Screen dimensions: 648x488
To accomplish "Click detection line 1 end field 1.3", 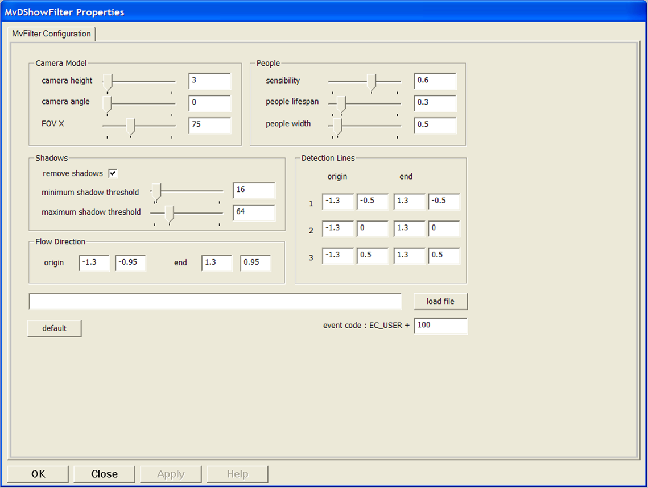I will pyautogui.click(x=410, y=202).
